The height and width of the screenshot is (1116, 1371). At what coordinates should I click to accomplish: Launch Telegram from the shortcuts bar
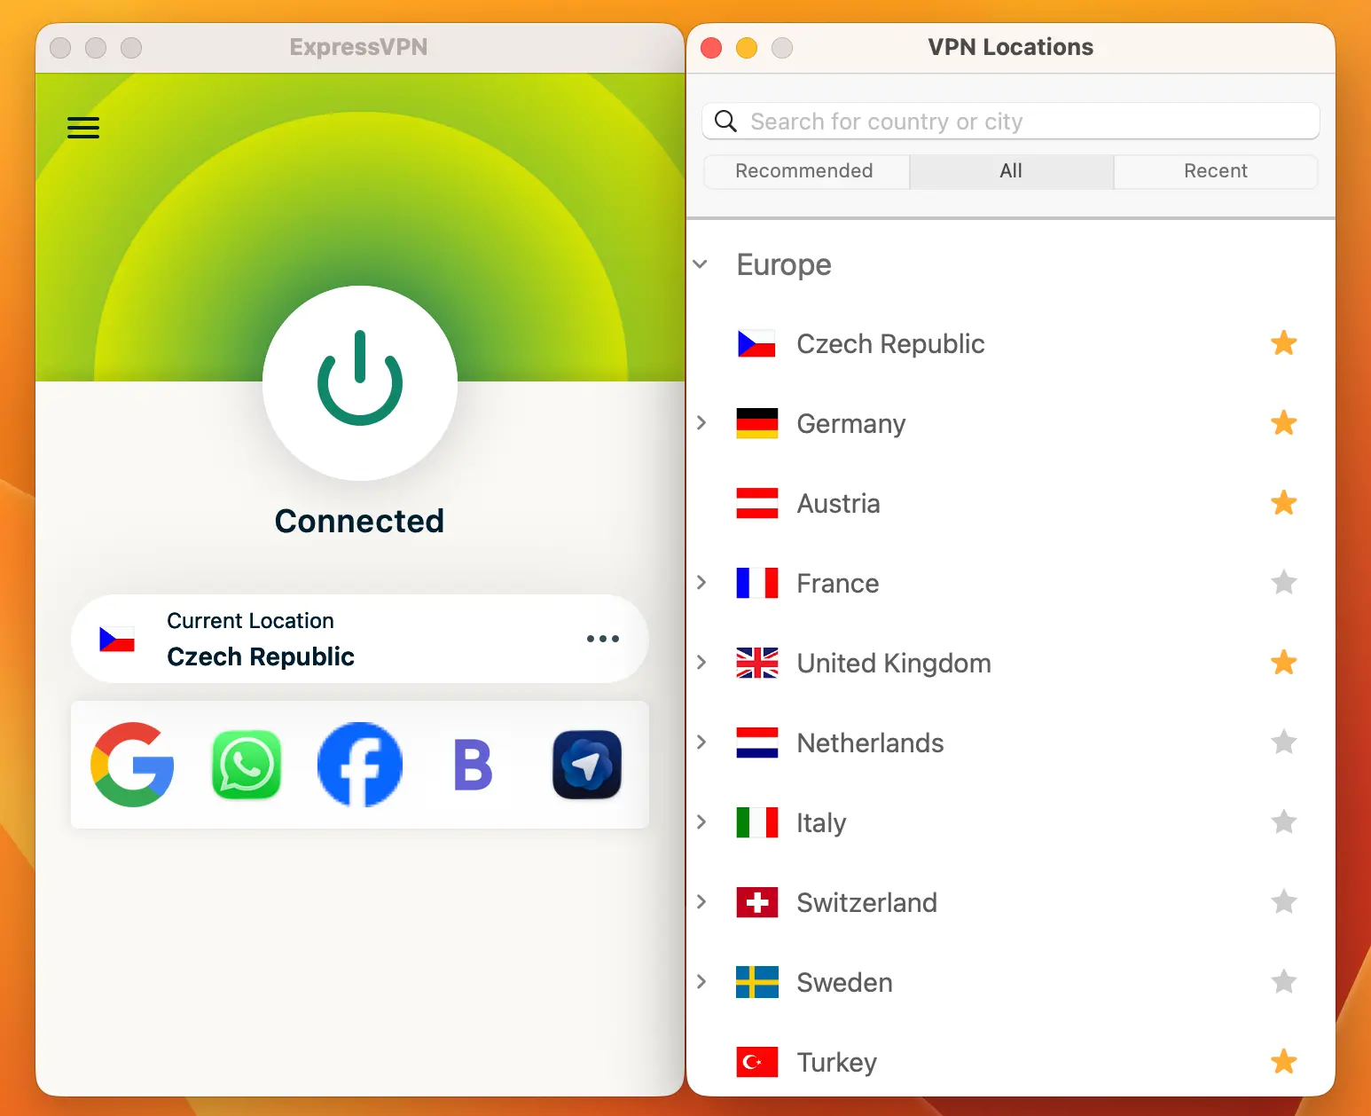(586, 765)
